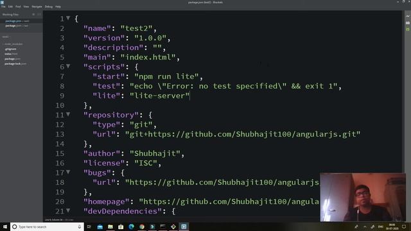Screen dimensions: 411x231
Task: Collapse the bugs block at line 17
Action: pos(68,172)
